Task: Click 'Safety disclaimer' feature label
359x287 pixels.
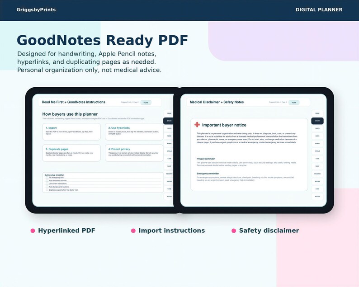Action: pos(269,231)
